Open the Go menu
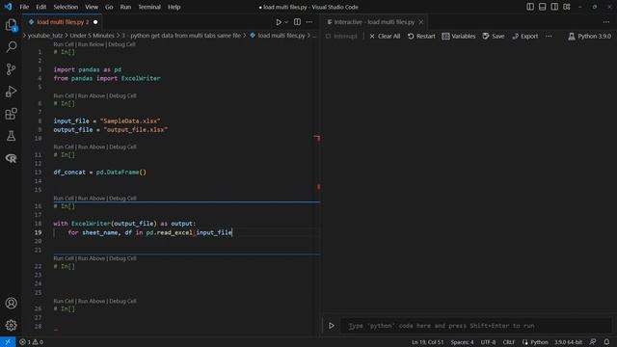Screen dimensions: 617x347 point(109,7)
